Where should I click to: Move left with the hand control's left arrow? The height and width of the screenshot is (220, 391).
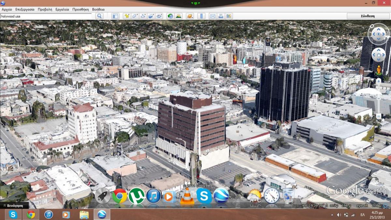373,55
